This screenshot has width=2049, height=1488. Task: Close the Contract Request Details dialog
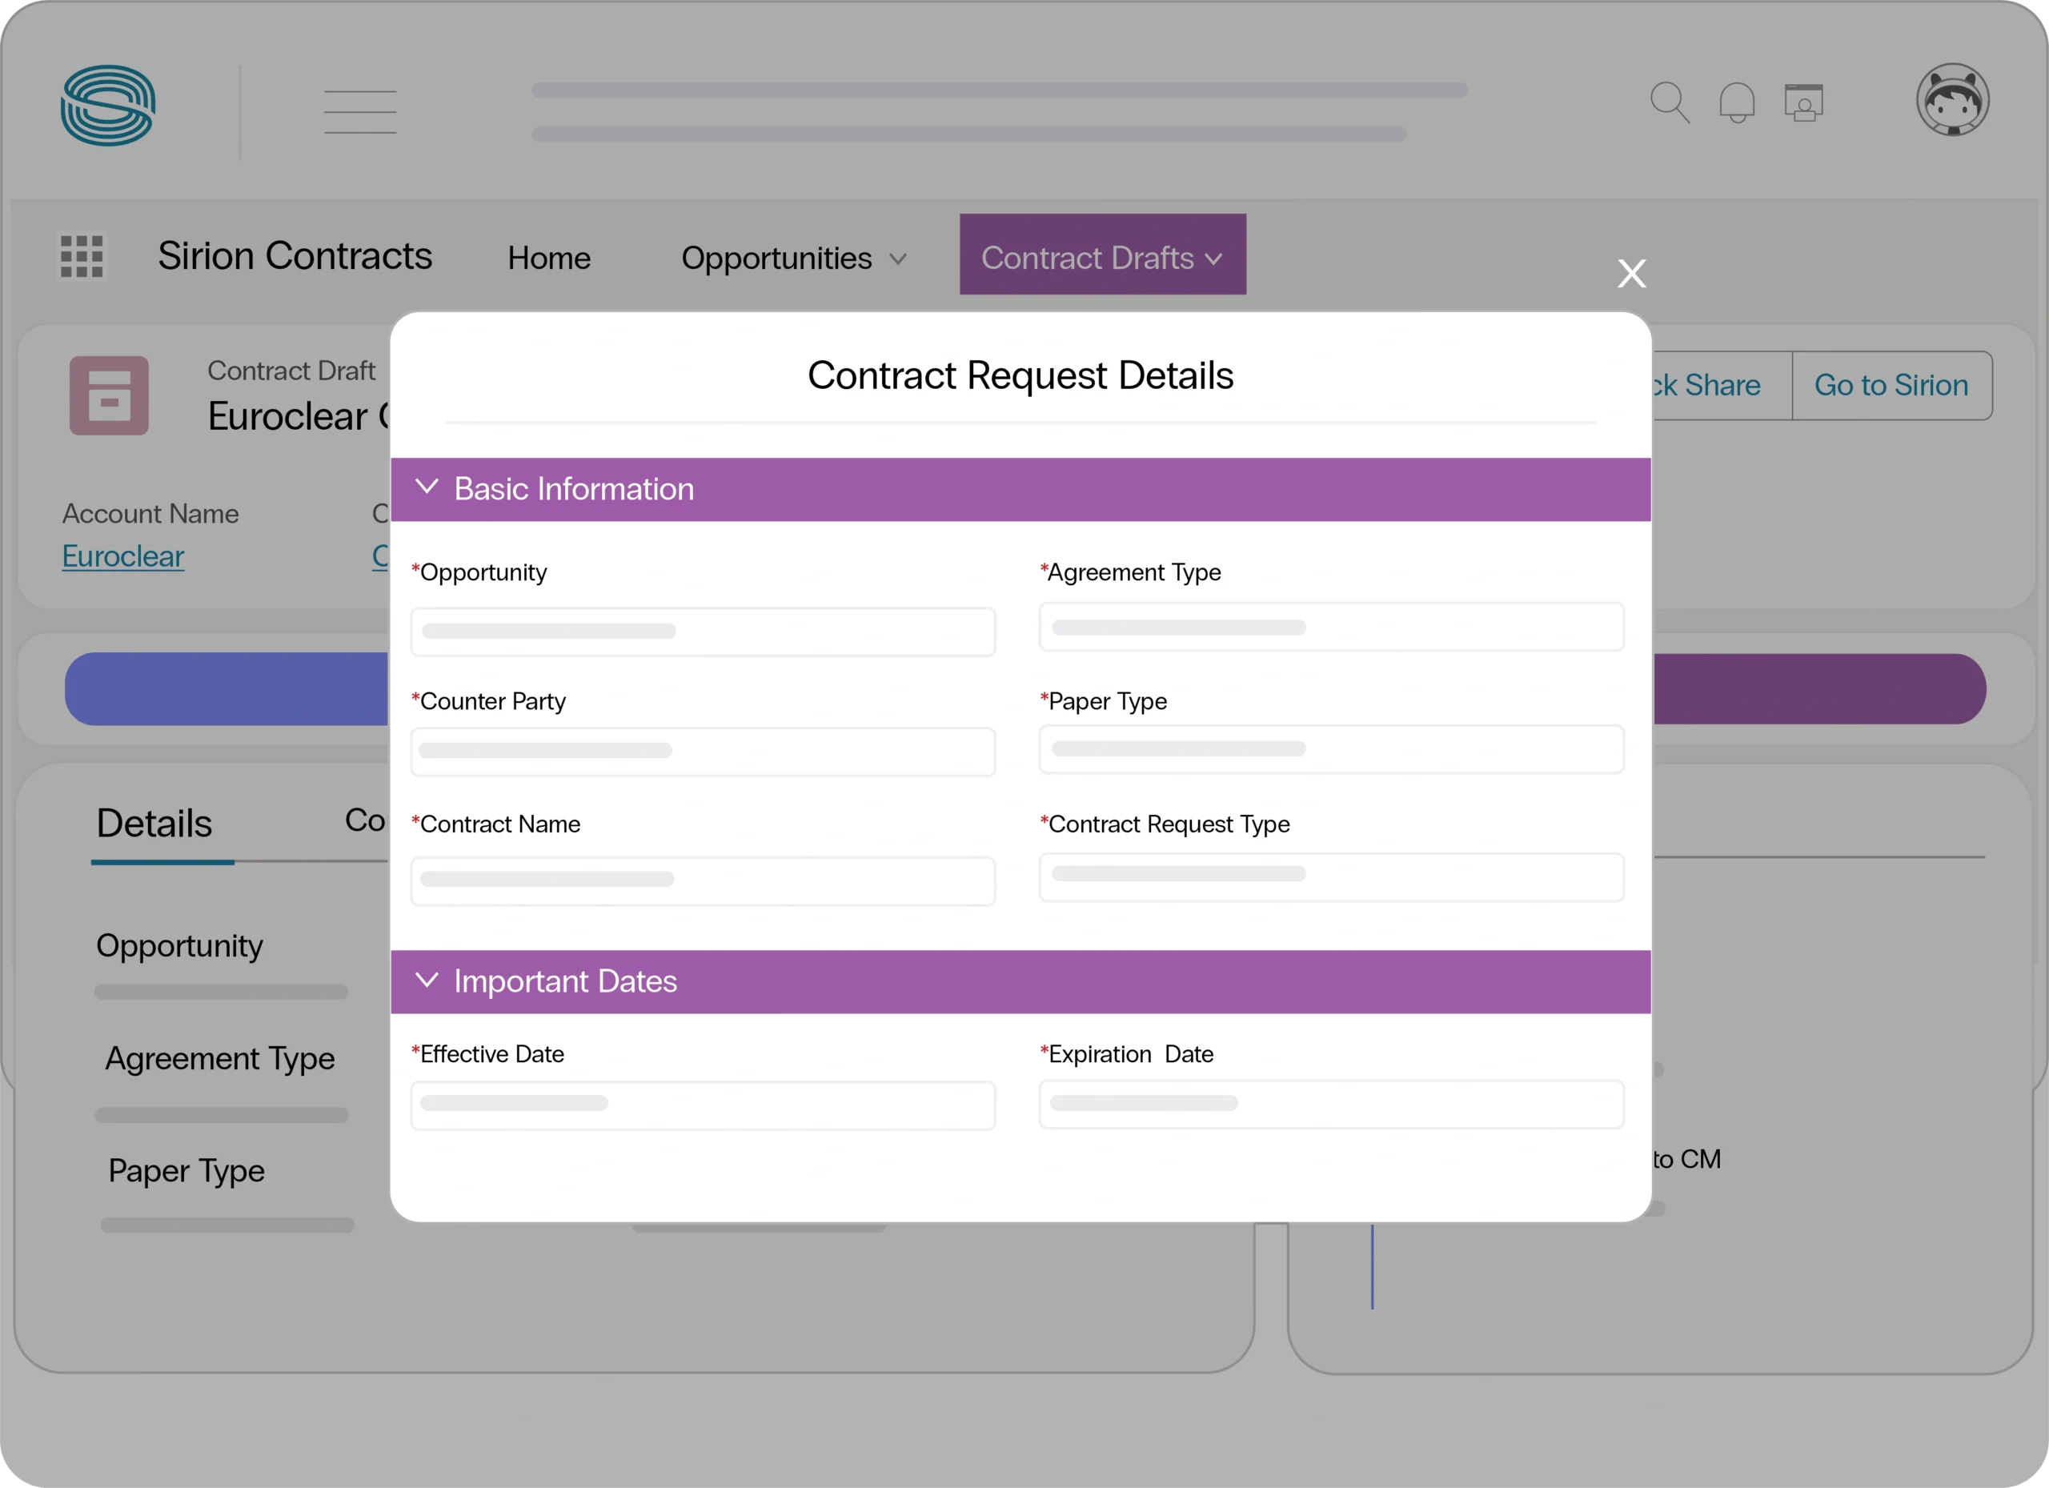1632,273
